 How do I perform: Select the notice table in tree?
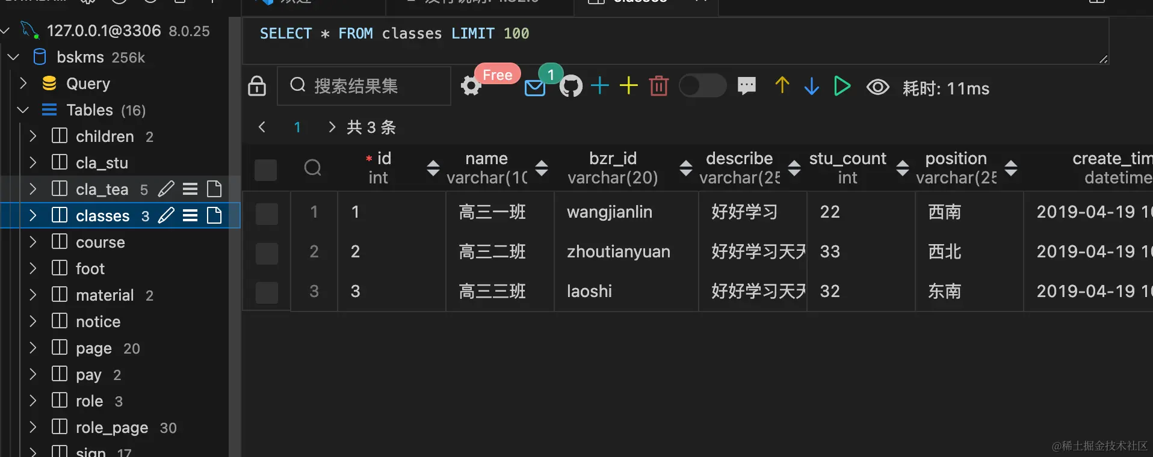coord(98,322)
